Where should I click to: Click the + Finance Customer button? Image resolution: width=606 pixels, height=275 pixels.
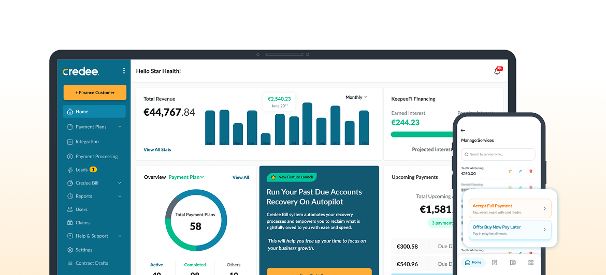click(95, 93)
